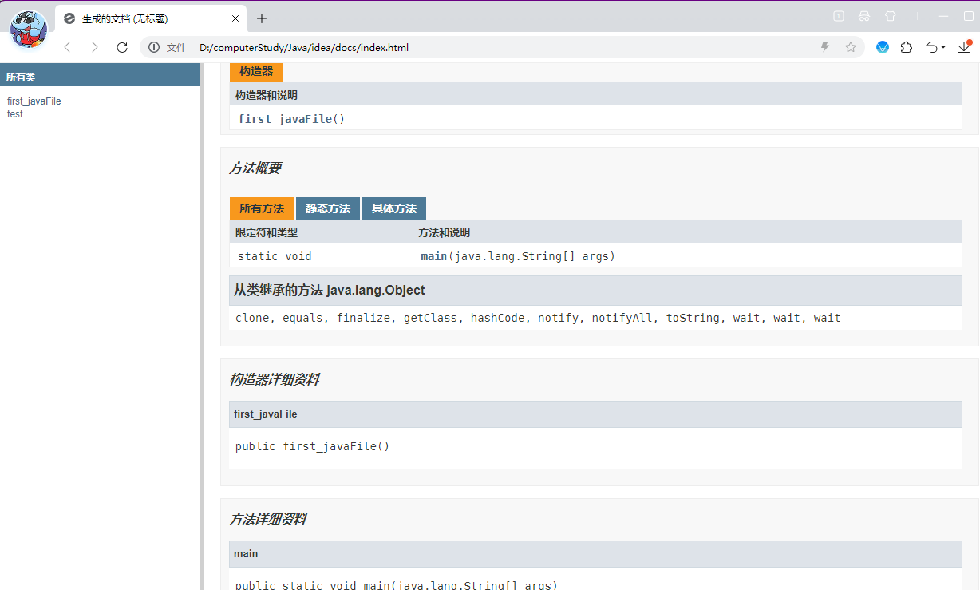
Task: Open the incognito mode icon in titlebar
Action: (863, 16)
